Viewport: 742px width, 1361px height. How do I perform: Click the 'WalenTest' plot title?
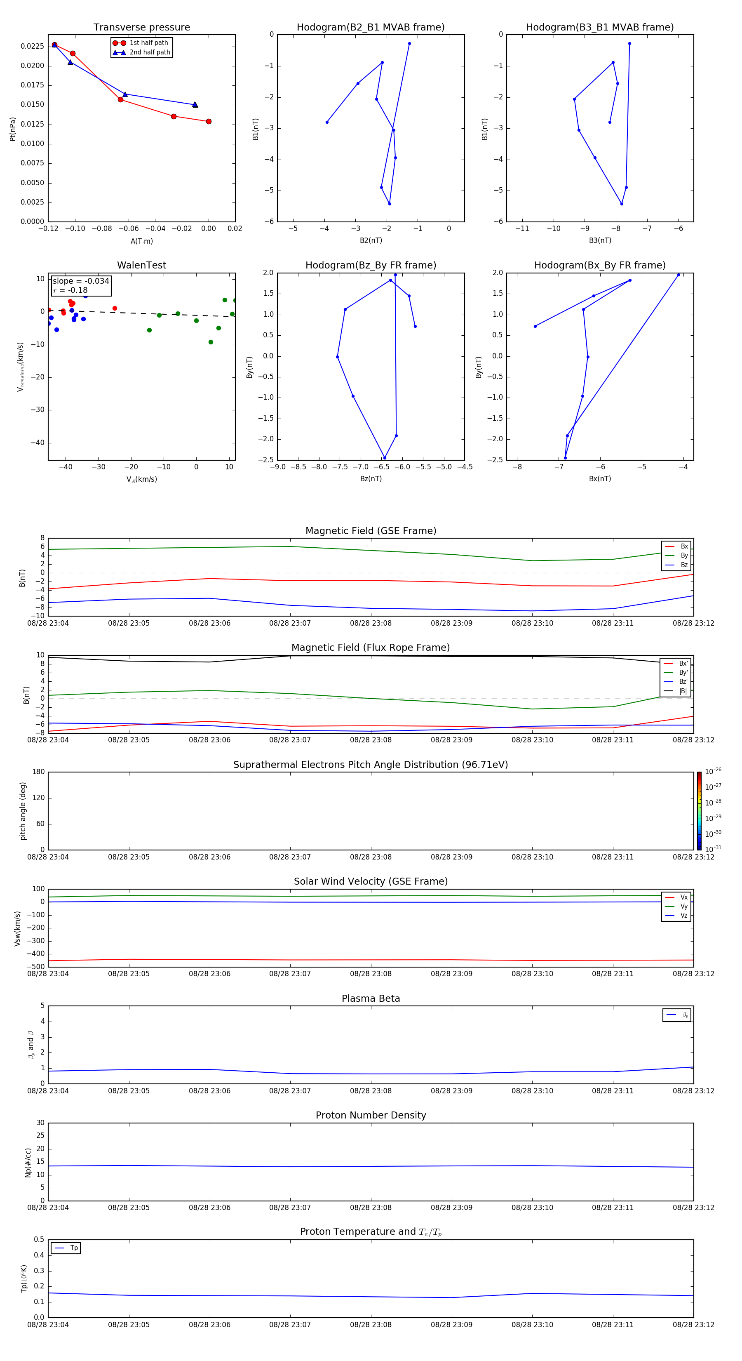click(141, 265)
